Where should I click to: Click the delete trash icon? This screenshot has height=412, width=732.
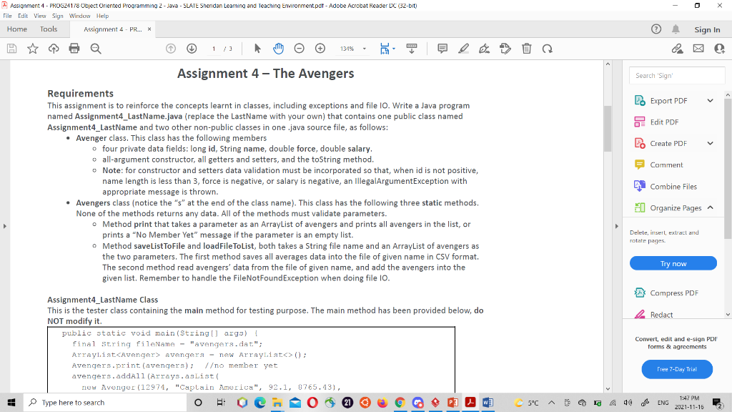point(527,49)
